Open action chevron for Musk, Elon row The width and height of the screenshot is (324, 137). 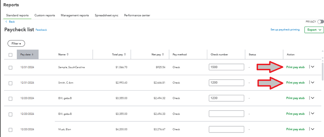(x=313, y=129)
